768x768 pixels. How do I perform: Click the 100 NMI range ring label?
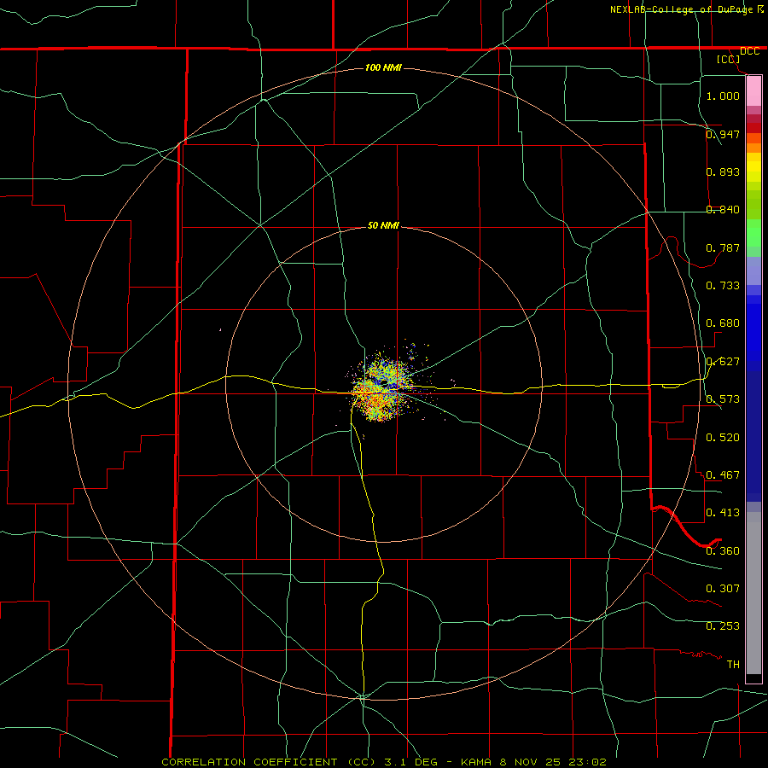coord(383,67)
